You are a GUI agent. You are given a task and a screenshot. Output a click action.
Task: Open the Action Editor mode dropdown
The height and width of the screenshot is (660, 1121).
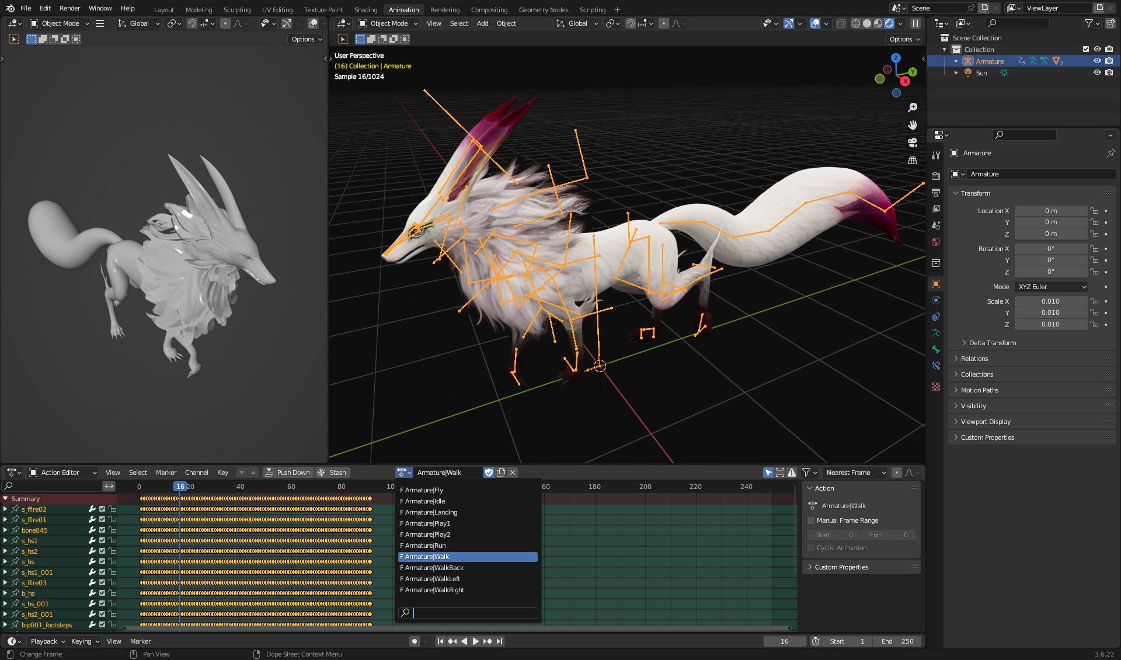point(63,473)
